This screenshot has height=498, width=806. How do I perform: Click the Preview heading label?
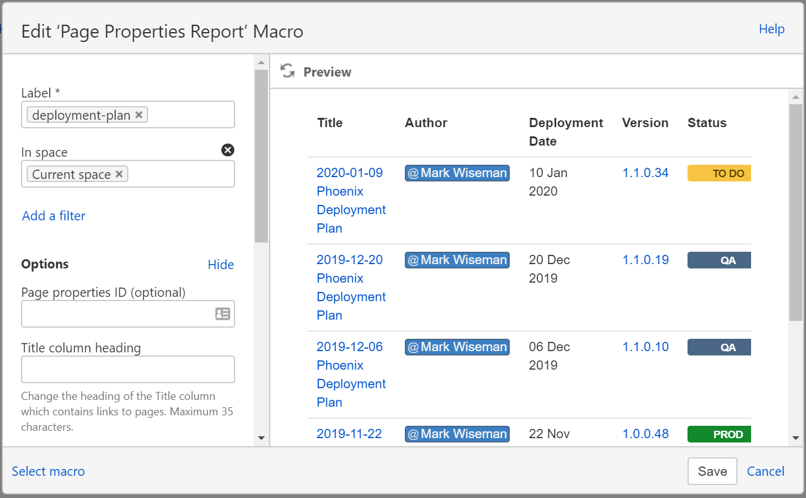(327, 72)
